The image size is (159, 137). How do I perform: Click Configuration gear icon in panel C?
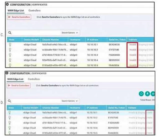(x=7, y=4)
